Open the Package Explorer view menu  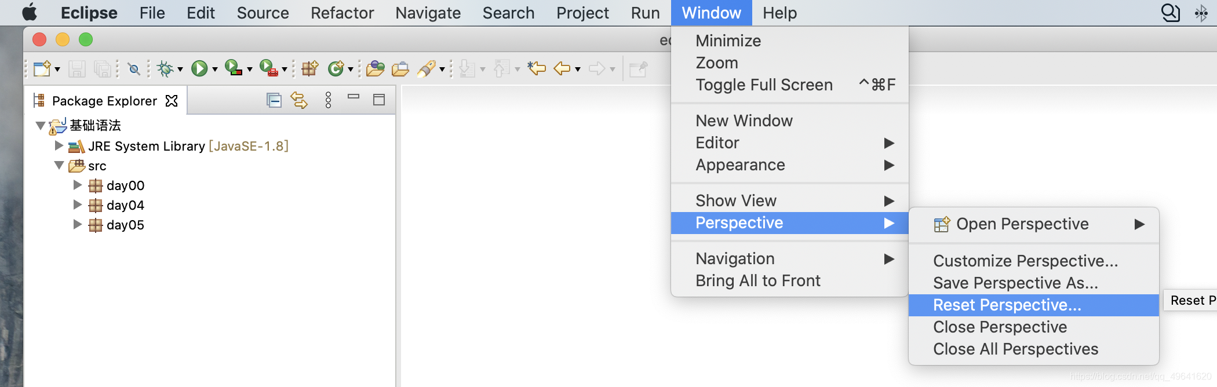point(328,99)
